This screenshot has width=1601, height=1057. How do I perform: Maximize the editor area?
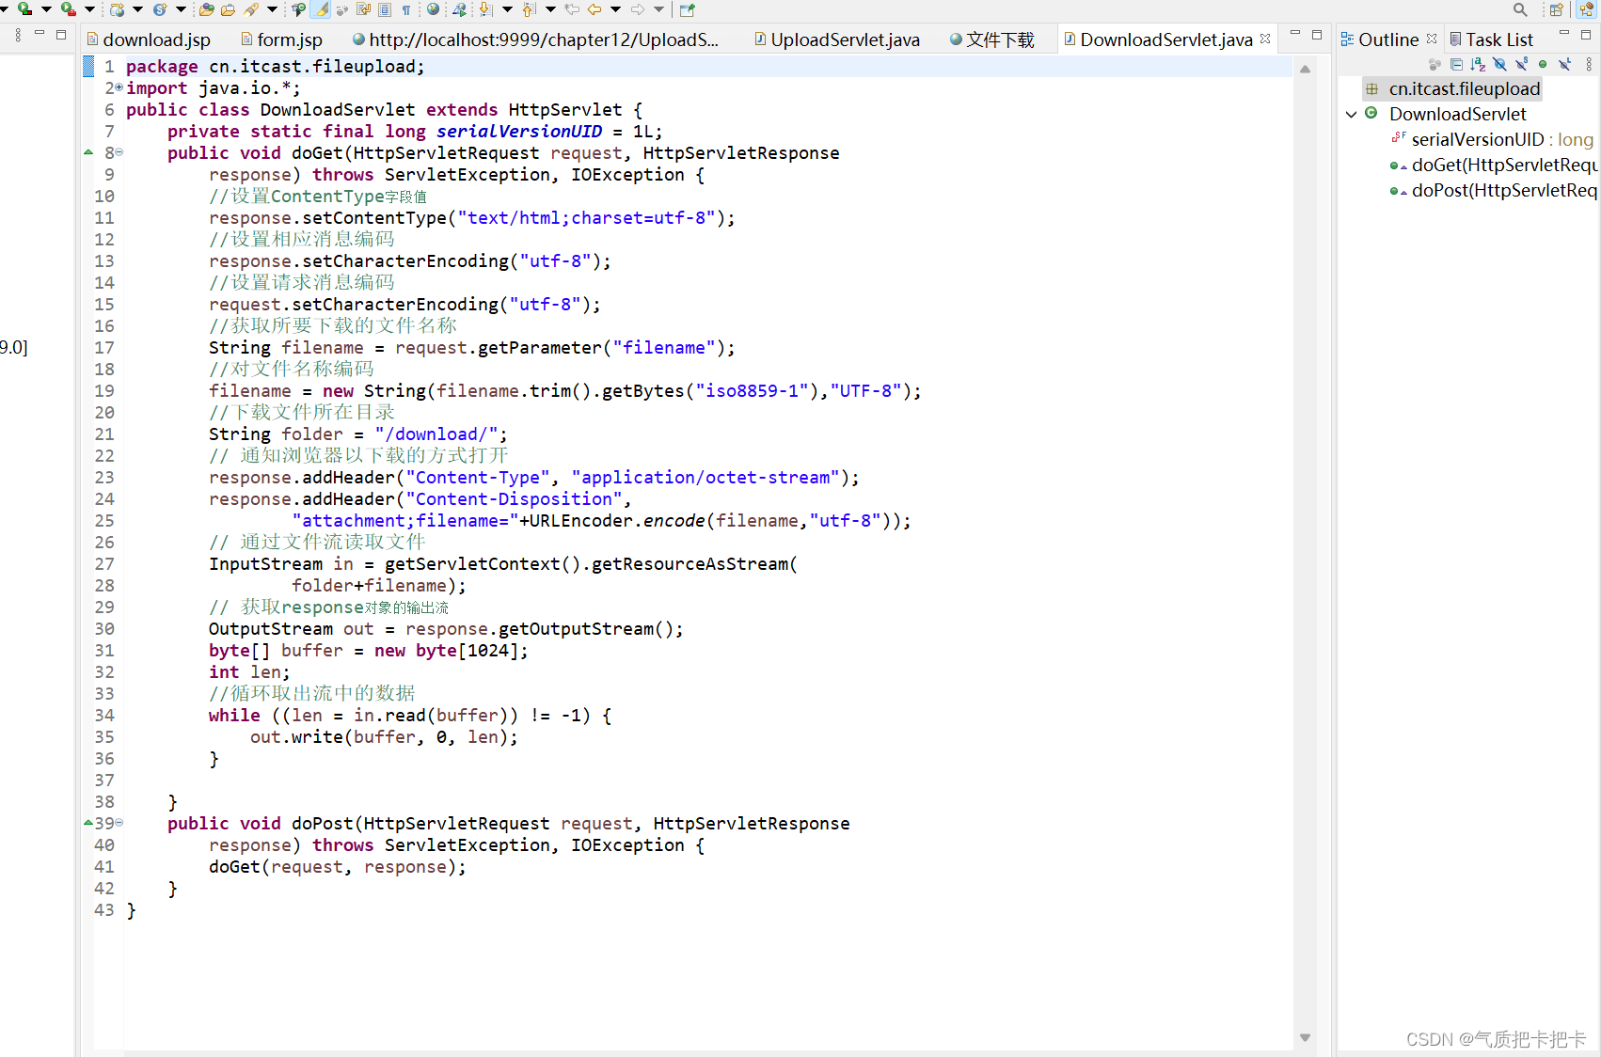(x=1317, y=35)
